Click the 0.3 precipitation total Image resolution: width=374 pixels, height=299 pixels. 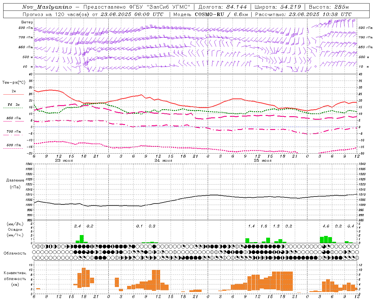(x=152, y=226)
